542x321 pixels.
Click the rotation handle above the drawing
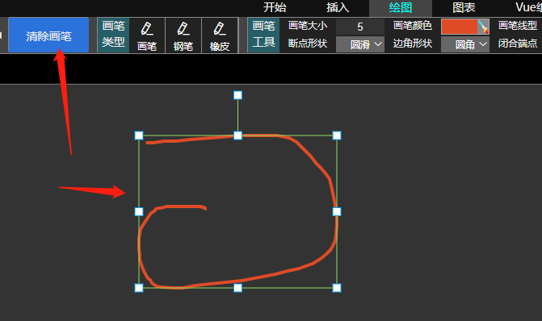(x=237, y=95)
